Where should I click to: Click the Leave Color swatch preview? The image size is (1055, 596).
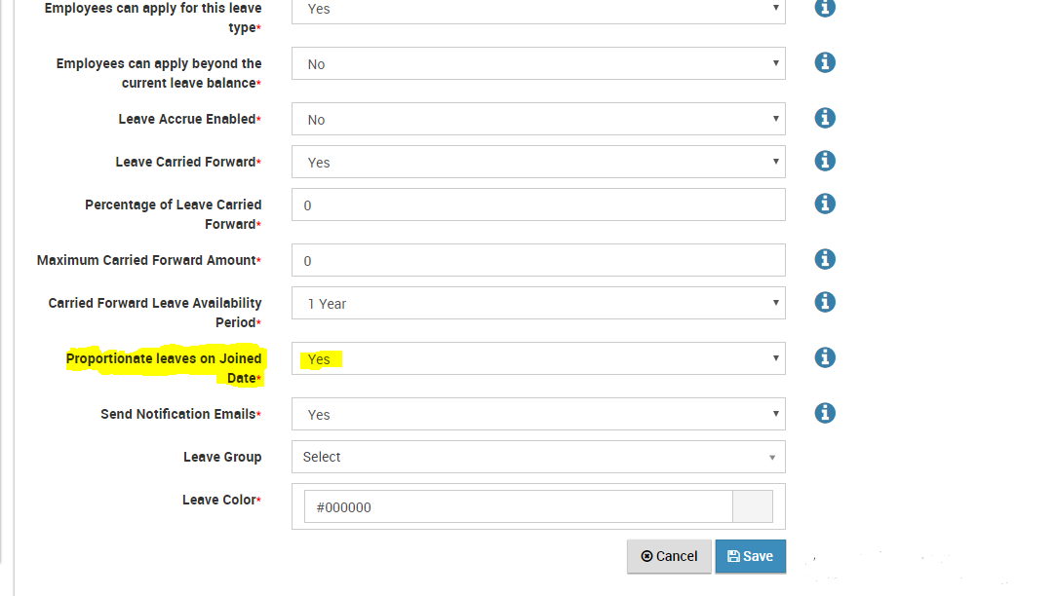752,505
